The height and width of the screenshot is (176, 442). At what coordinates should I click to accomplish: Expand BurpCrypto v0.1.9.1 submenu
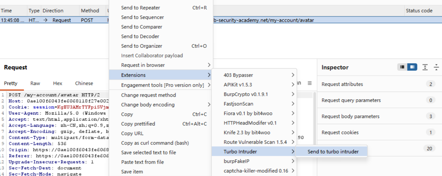pyautogui.click(x=254, y=94)
